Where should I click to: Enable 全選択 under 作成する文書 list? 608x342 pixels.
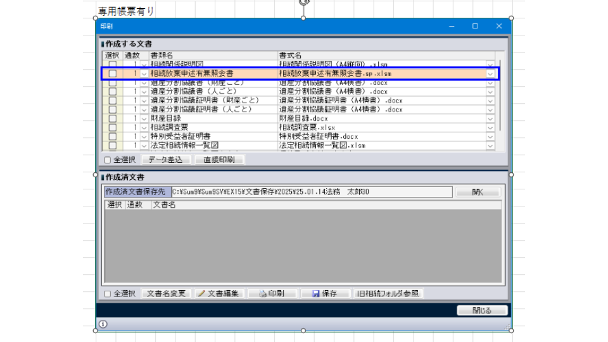(x=107, y=160)
